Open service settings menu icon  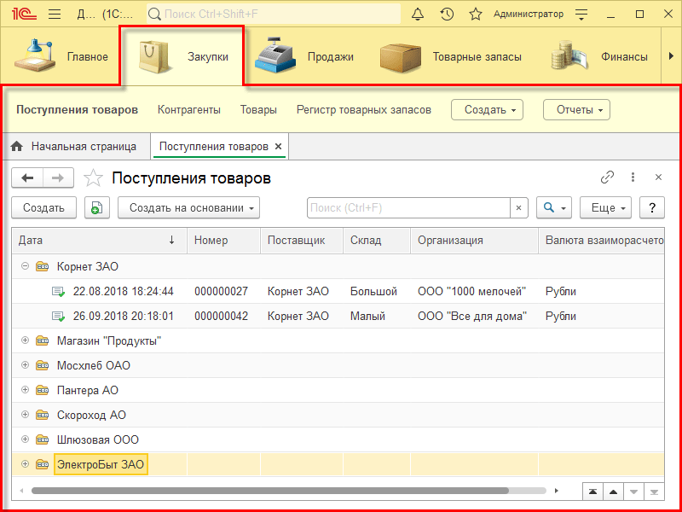pyautogui.click(x=581, y=15)
